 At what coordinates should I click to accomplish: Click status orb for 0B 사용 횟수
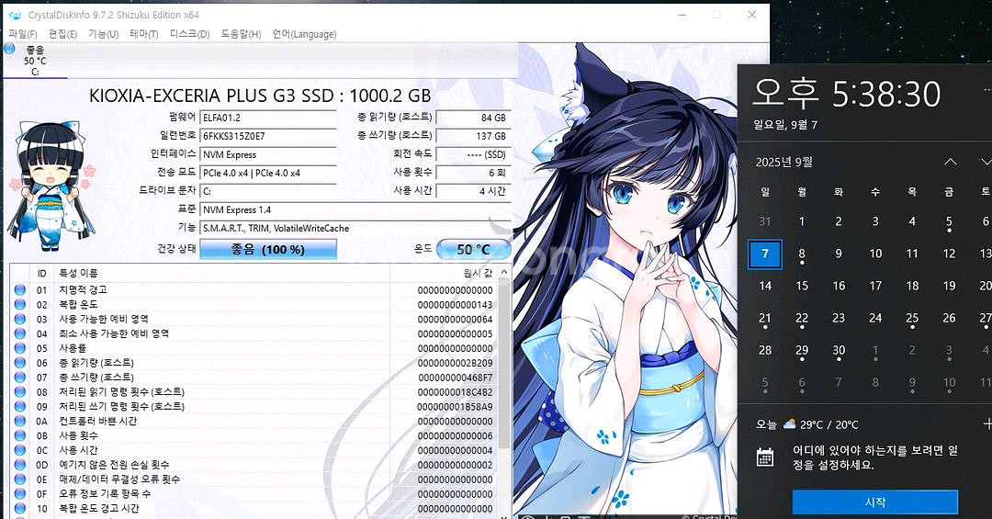(x=19, y=435)
